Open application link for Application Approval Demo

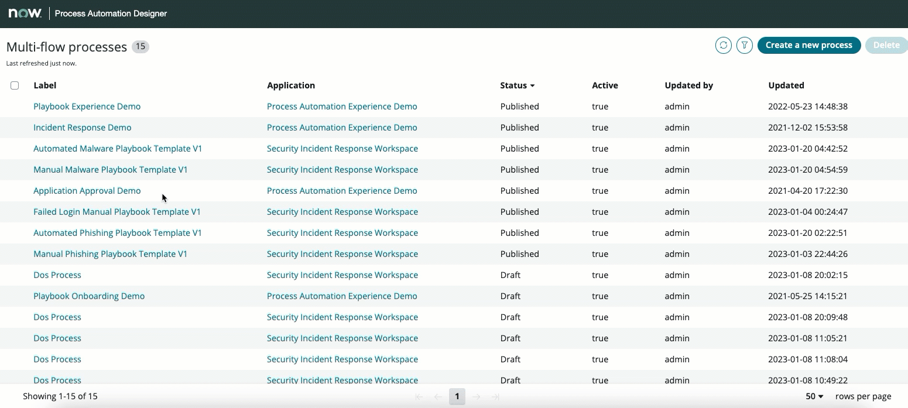pyautogui.click(x=342, y=191)
